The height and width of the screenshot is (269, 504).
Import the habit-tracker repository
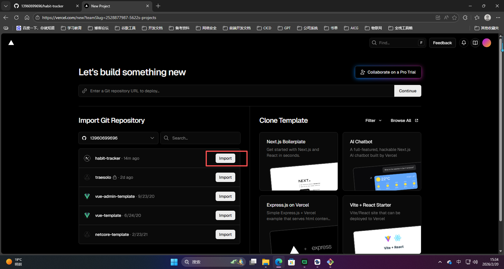225,158
